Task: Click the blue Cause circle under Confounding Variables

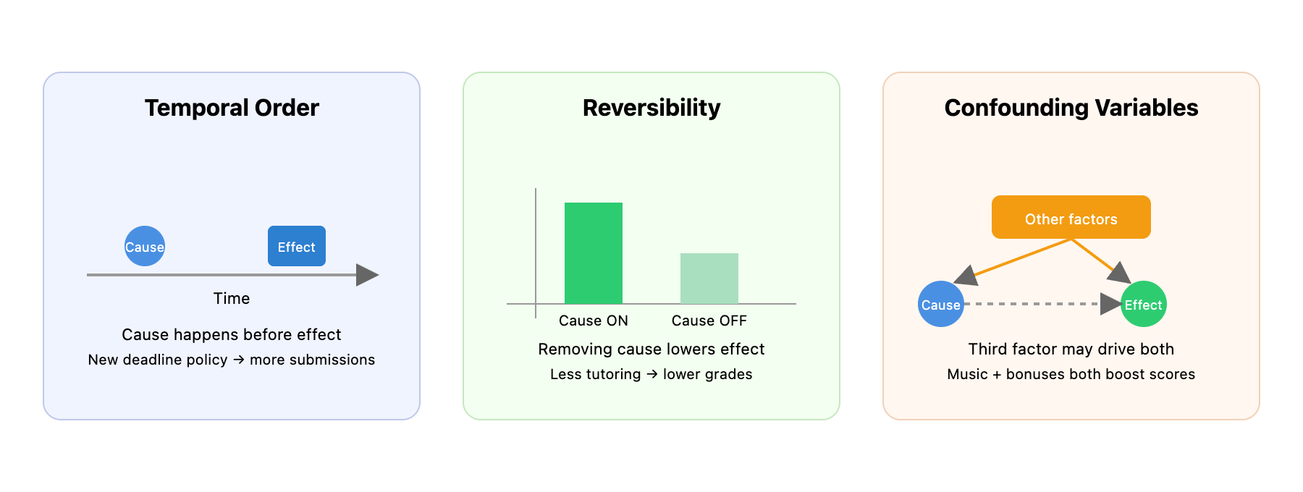Action: tap(941, 304)
